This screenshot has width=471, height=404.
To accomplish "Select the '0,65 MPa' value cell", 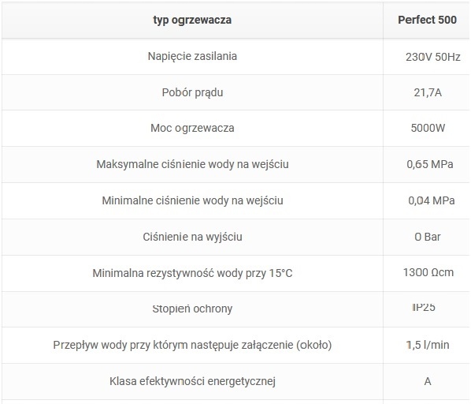I will [x=430, y=164].
